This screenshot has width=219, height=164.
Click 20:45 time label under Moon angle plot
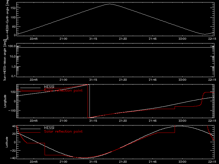coord(34,80)
